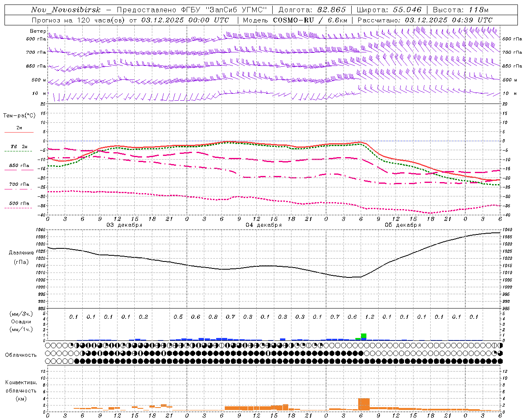Viewport: 524px width, 419px height.
Task: Click the computed time "Рассчитано: 03.12.2025 04:39 UTC"
Action: pos(425,20)
